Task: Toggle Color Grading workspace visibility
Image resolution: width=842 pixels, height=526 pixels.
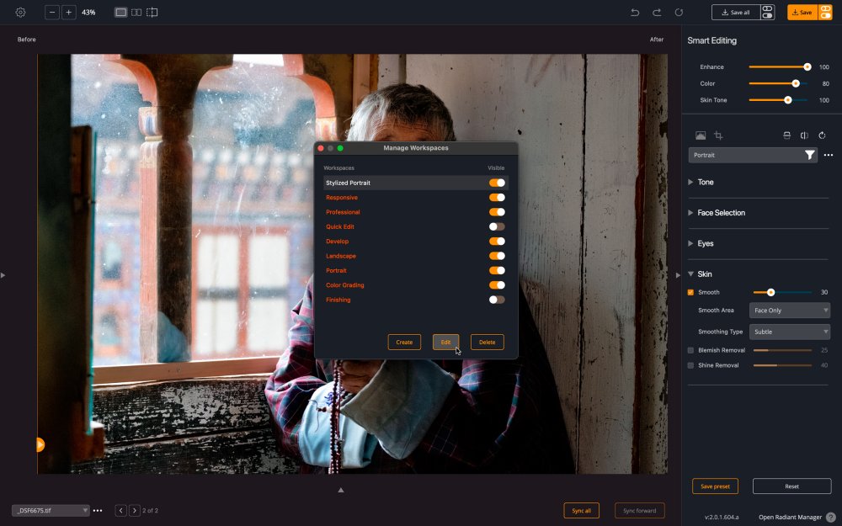Action: [x=497, y=284]
